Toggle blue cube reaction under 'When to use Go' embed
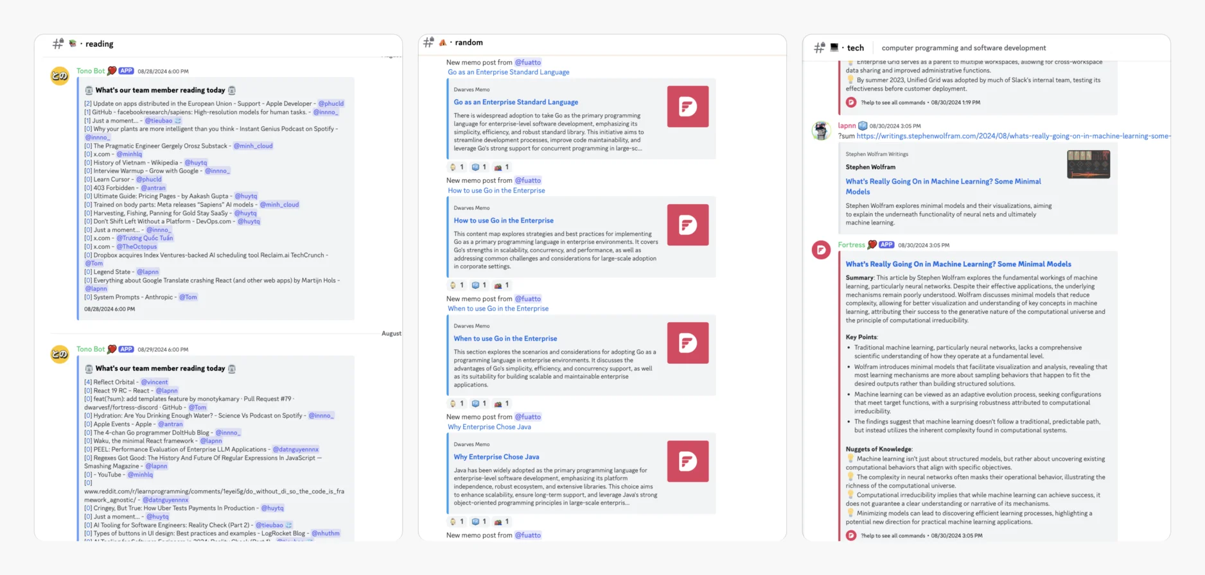The width and height of the screenshot is (1205, 575). tap(479, 404)
